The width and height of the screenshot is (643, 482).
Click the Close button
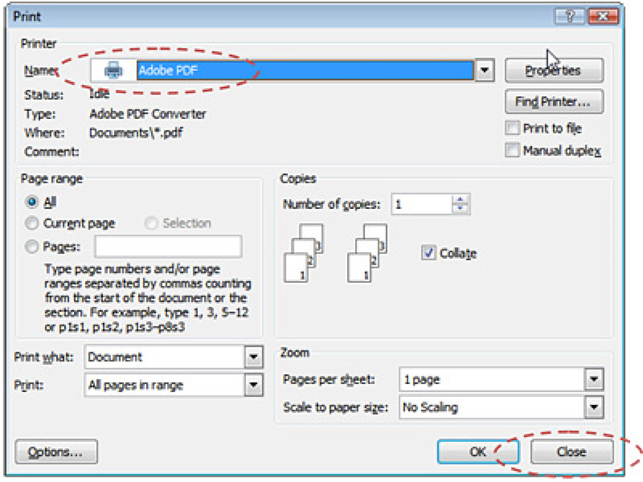[572, 452]
